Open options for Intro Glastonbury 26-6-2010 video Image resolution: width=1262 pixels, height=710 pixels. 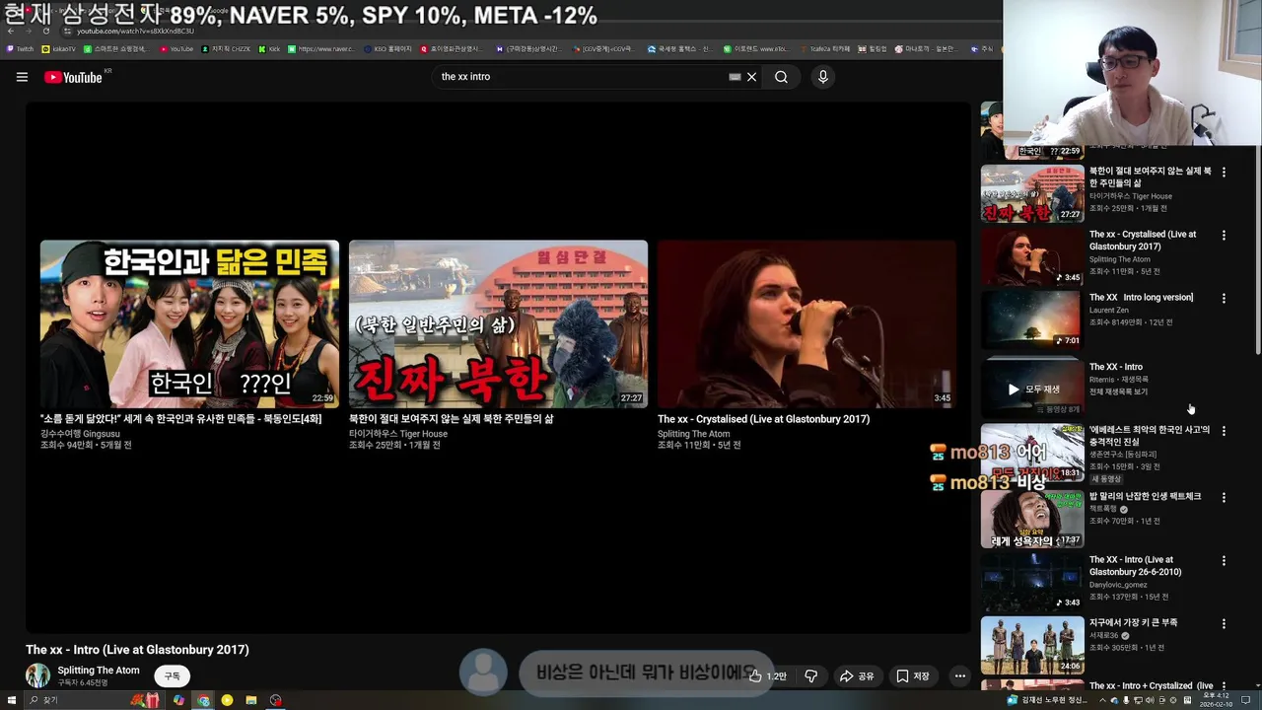point(1224,561)
